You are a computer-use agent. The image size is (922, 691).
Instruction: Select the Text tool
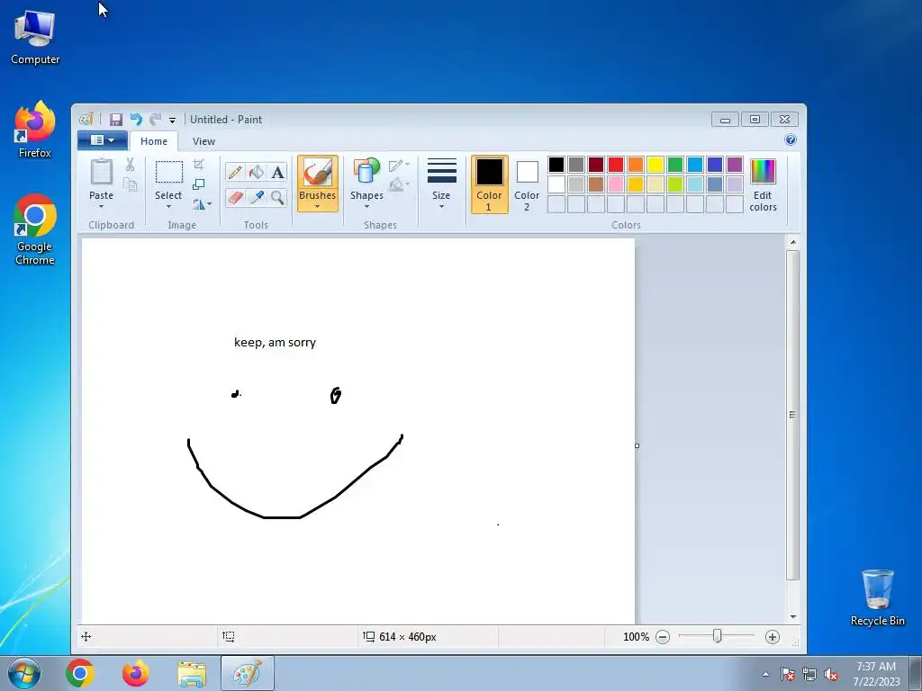[x=277, y=172]
